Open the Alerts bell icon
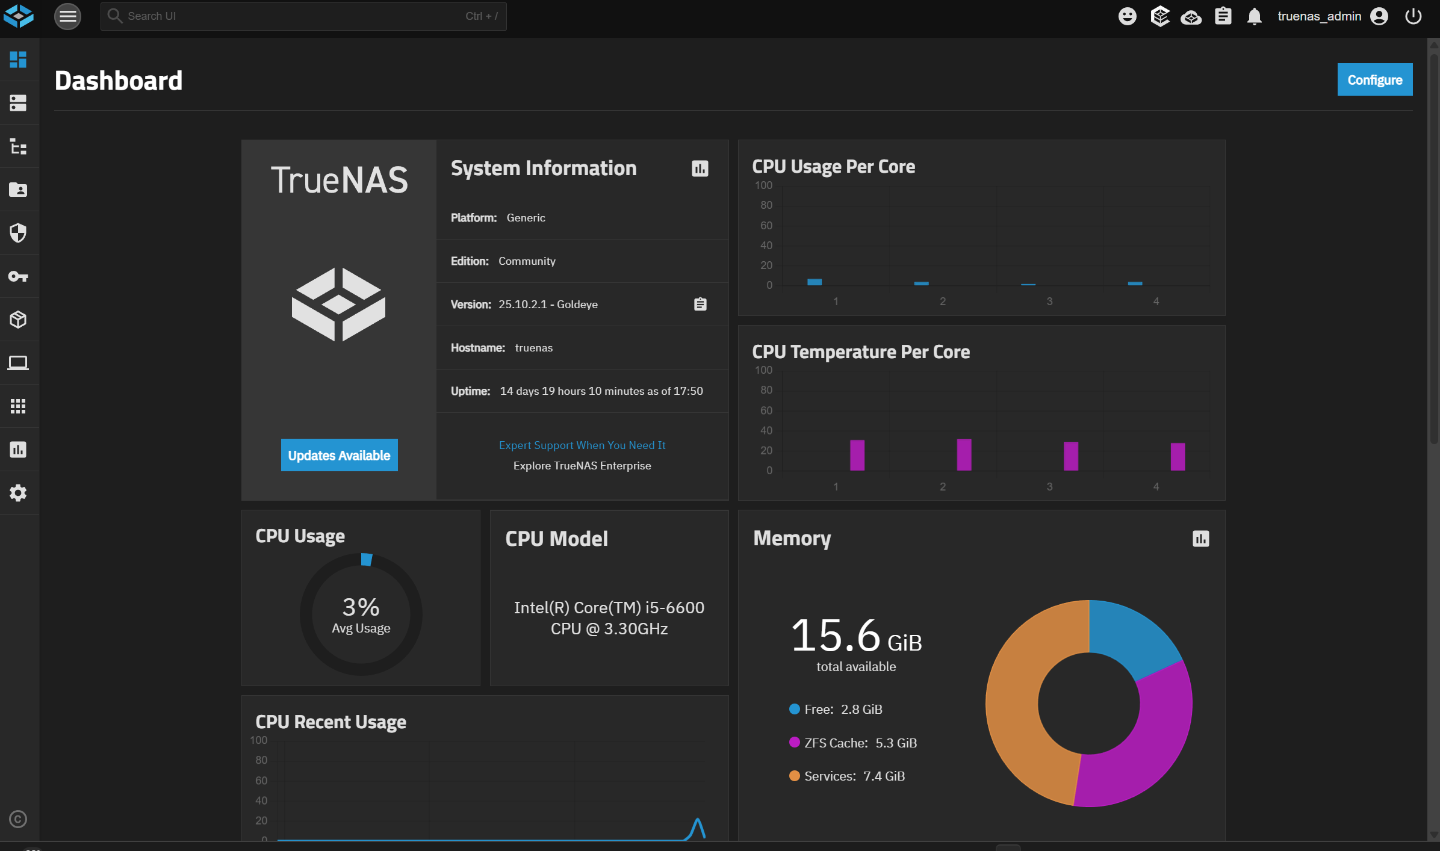The width and height of the screenshot is (1440, 851). point(1254,16)
